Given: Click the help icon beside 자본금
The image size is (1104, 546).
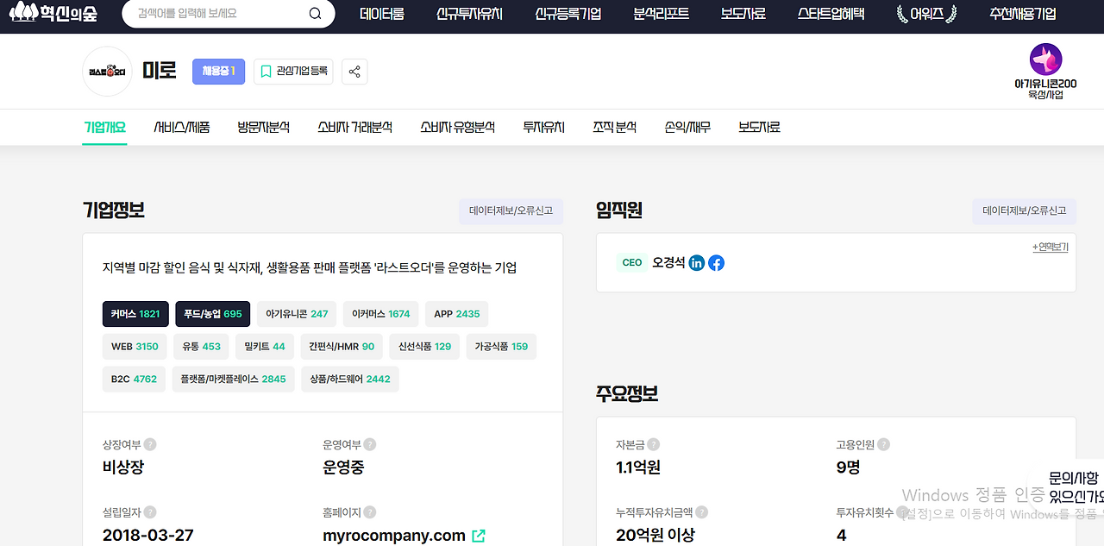Looking at the screenshot, I should coord(653,445).
